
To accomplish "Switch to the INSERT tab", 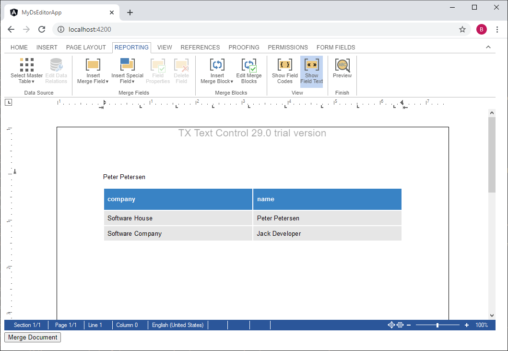I will 47,48.
